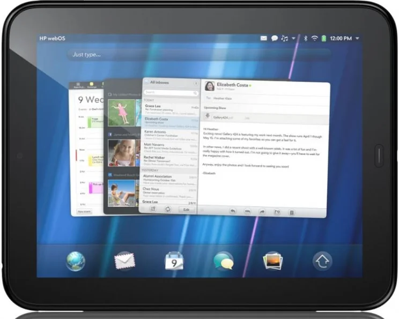Launch the Photos app from the dock
399x319 pixels.
(x=272, y=261)
